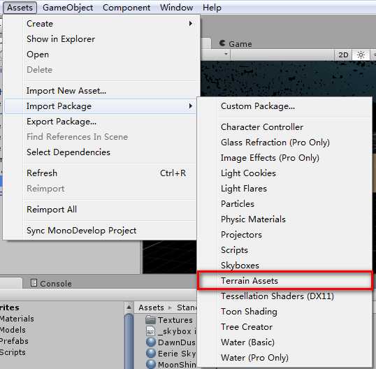
Task: Click Assets in the breadcrumb path
Action: 151,307
